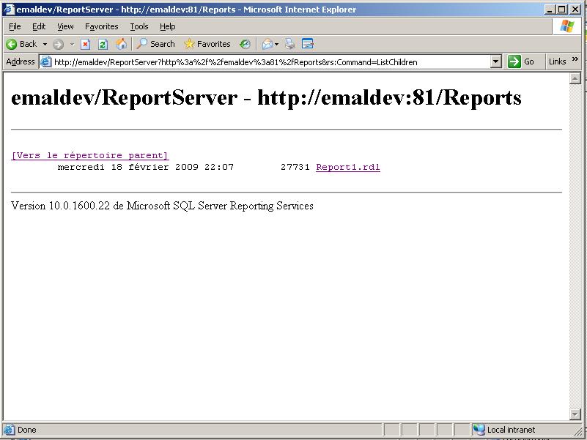Screen dimensions: 587x440
Task: Click the Refresh page icon
Action: (x=103, y=45)
